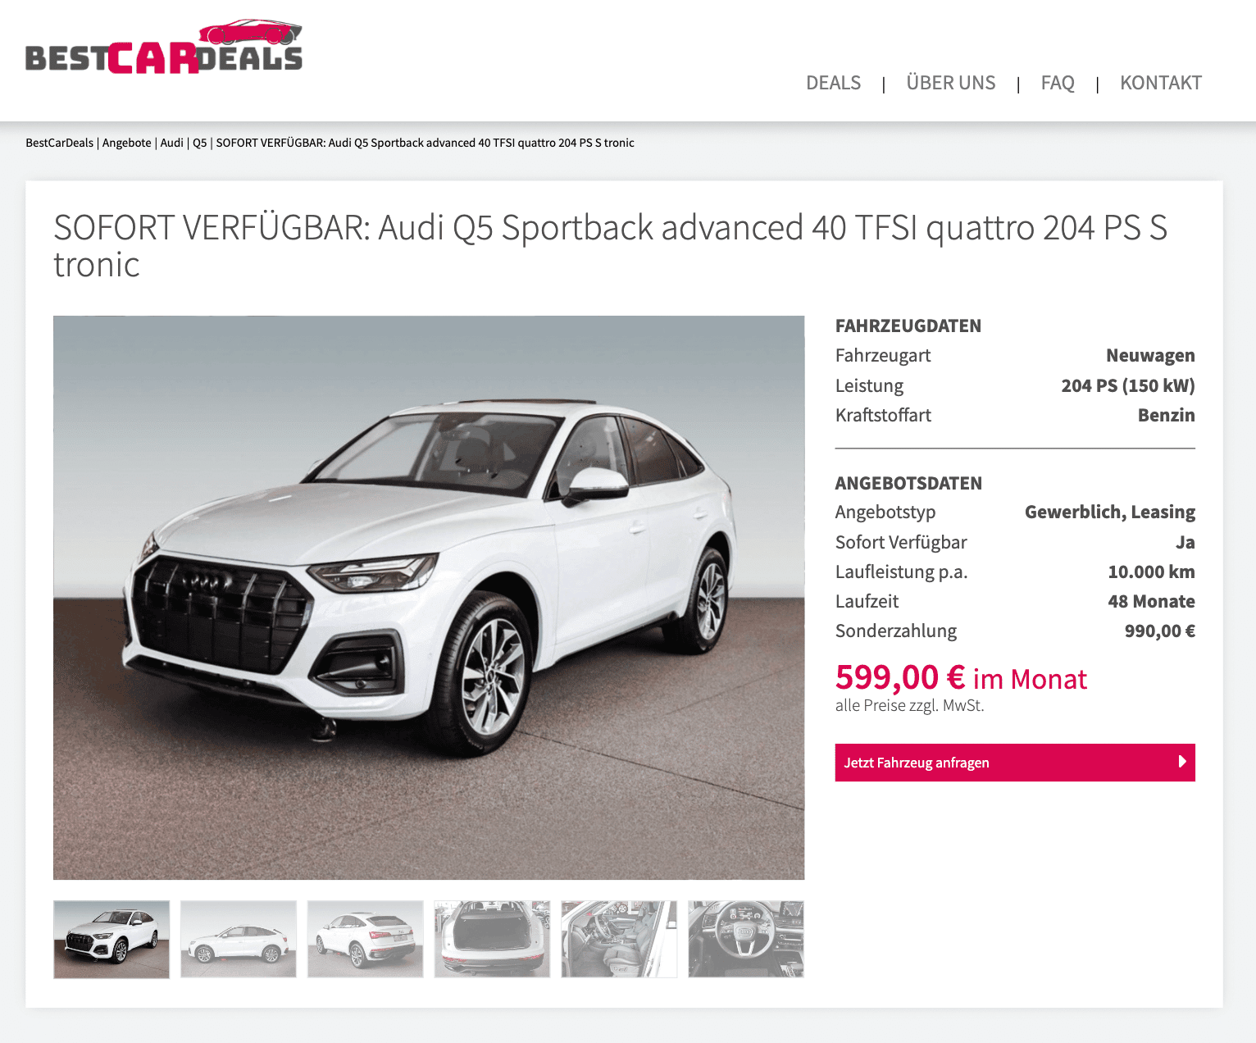Screen dimensions: 1256x1043
Task: Select the front three-quarter view thumbnail
Action: tap(111, 939)
